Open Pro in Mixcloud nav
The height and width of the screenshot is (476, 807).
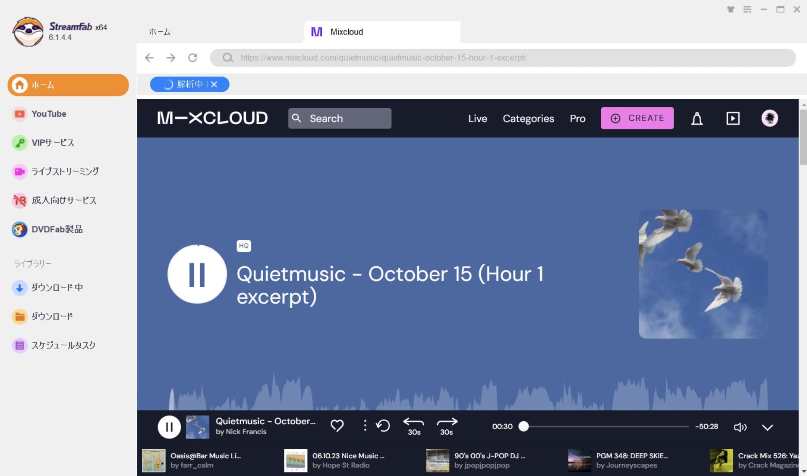tap(577, 119)
